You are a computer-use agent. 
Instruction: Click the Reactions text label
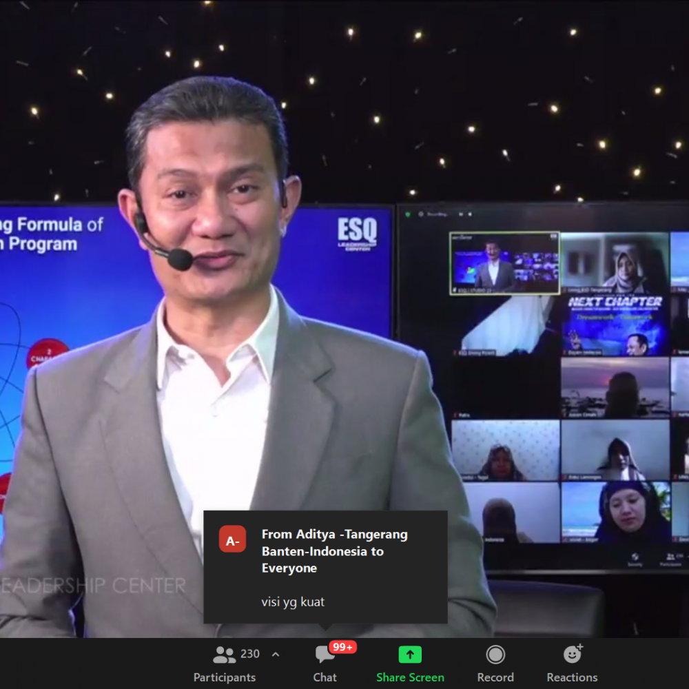click(572, 677)
